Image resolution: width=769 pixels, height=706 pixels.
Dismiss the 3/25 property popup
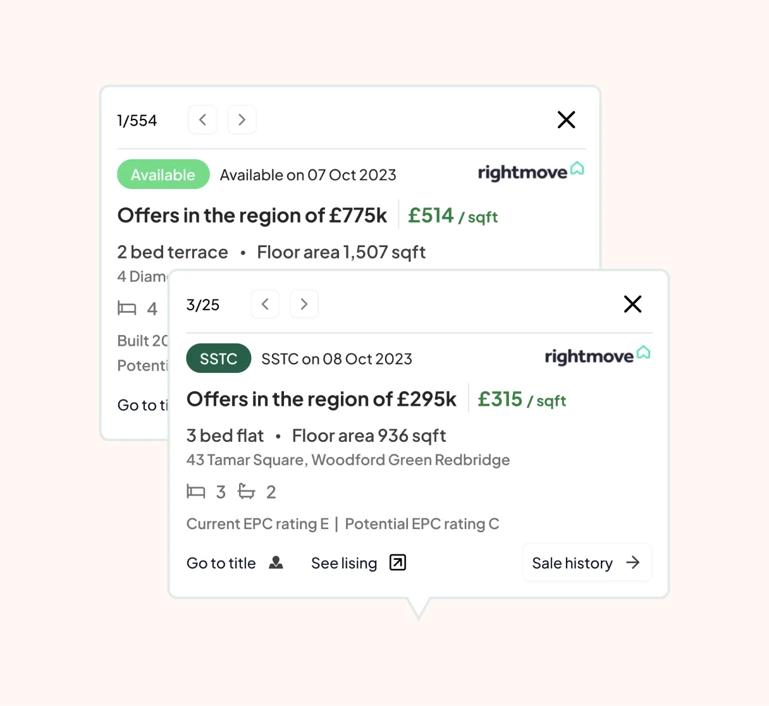click(x=632, y=304)
